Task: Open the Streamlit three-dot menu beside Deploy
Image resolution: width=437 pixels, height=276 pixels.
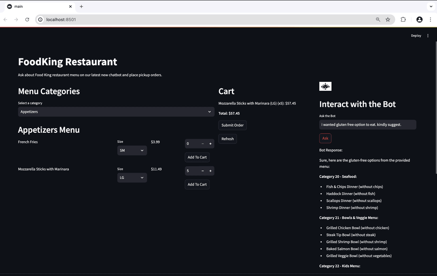Action: pyautogui.click(x=428, y=36)
